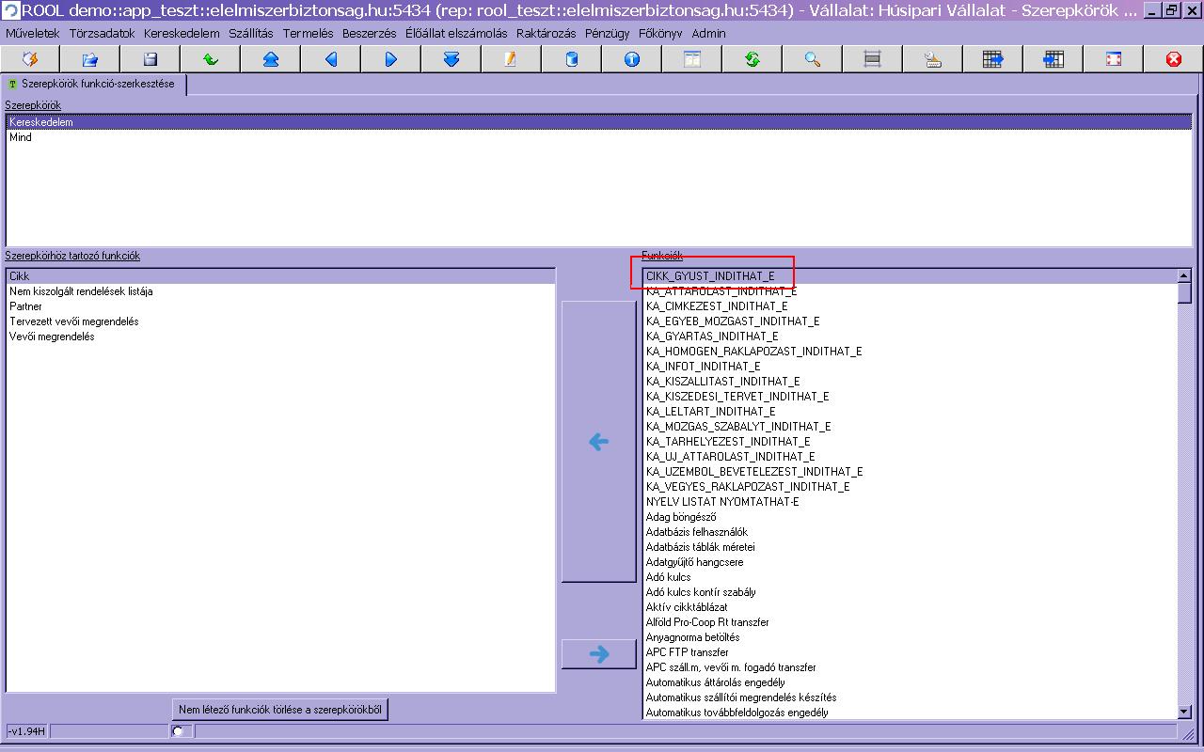Screen dimensions: 1204x752
Task: Go to previous record with left arrow
Action: click(331, 59)
